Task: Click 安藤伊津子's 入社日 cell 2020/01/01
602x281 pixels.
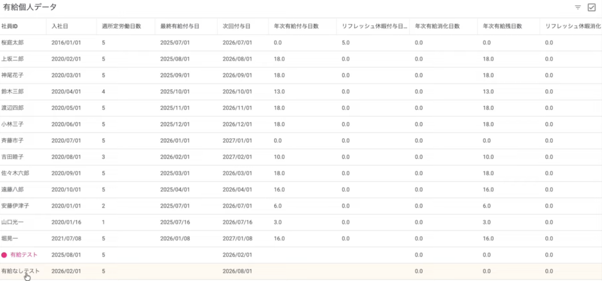Action: [65, 206]
